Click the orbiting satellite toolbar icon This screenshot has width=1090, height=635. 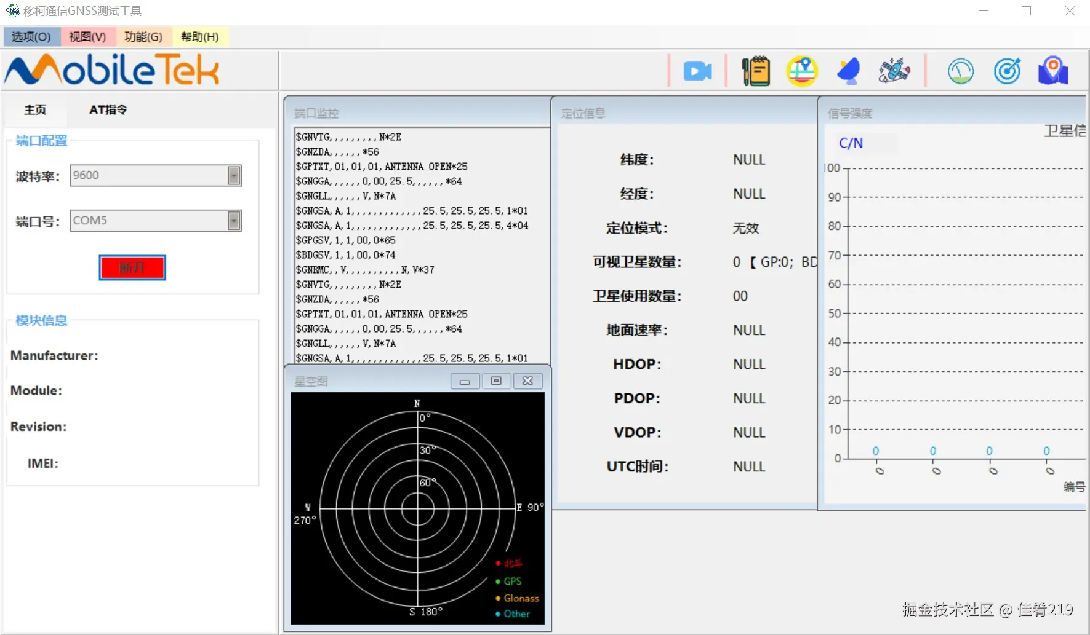coord(894,71)
